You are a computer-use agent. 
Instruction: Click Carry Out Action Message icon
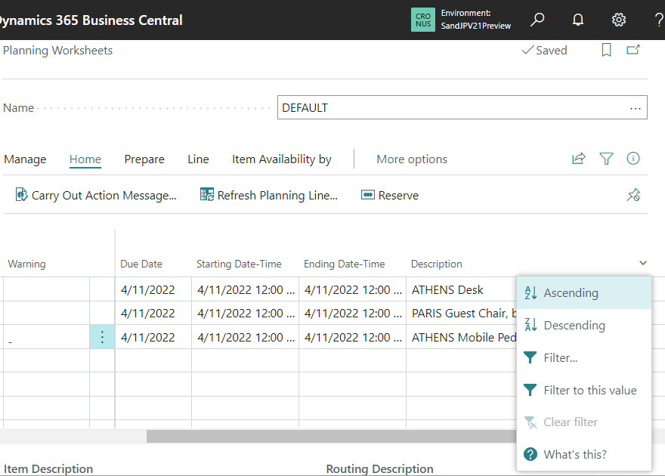click(x=21, y=194)
